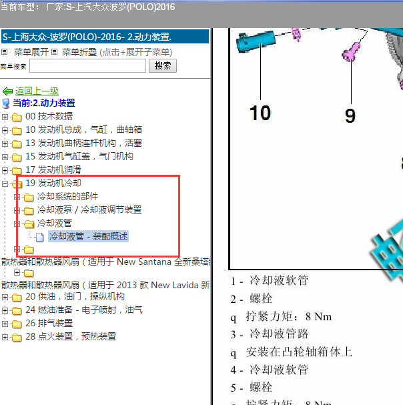
Task: Click the icon beside 菜单展开
Action: [x=5, y=52]
